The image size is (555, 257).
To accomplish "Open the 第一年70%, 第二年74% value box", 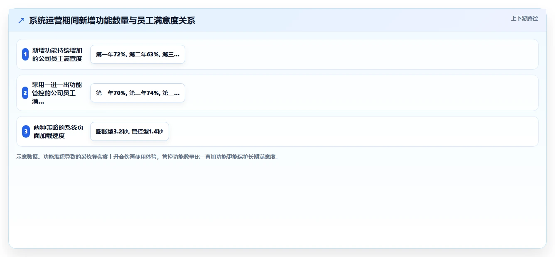I will point(138,93).
